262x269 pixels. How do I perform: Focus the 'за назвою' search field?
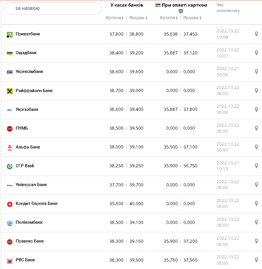(x=53, y=9)
